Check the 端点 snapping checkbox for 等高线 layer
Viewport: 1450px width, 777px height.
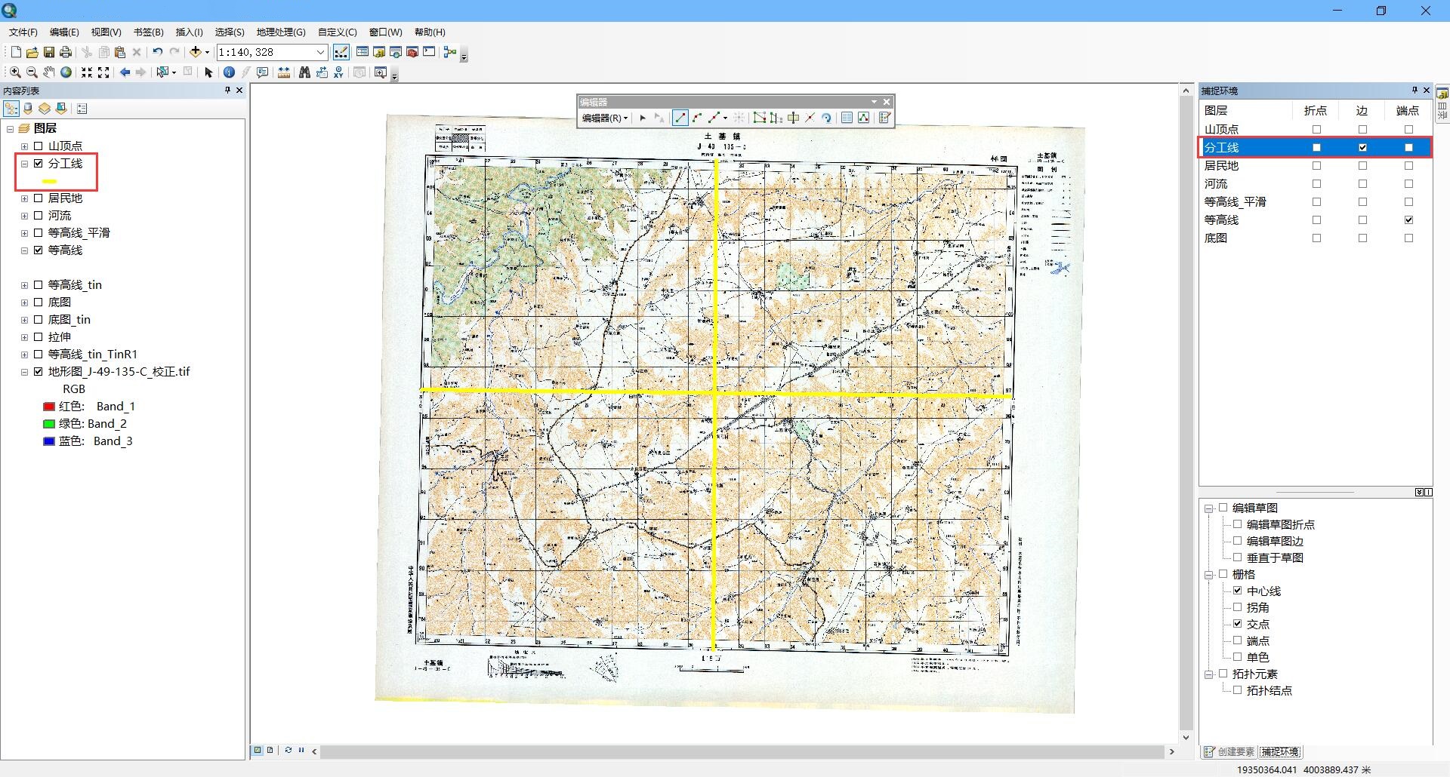1409,220
